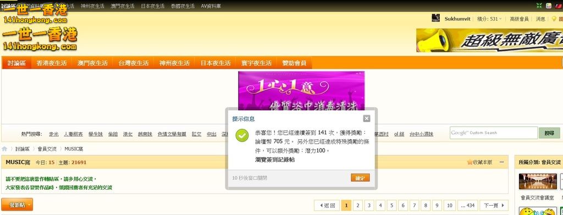The height and width of the screenshot is (215, 563).
Task: Go to page 2 in pagination
Action: pyautogui.click(x=357, y=205)
